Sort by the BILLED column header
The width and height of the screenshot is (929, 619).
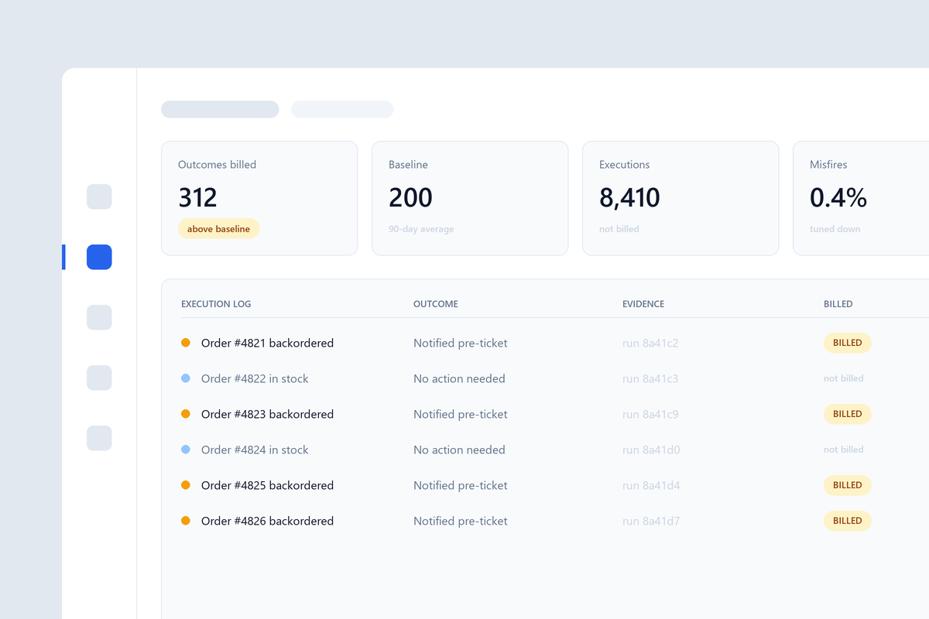tap(838, 304)
